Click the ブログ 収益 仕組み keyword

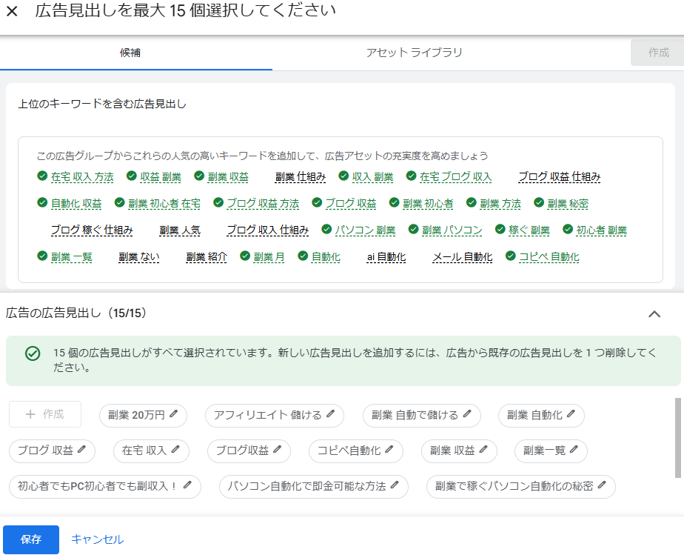pyautogui.click(x=559, y=177)
